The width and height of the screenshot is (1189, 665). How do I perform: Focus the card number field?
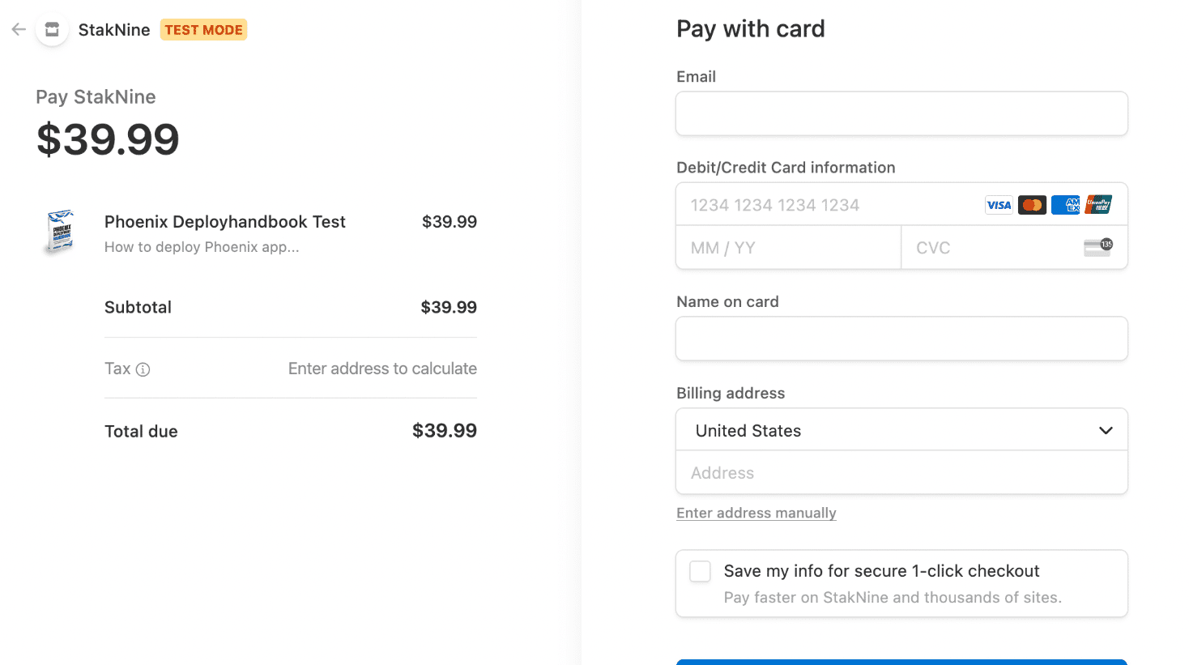(x=826, y=205)
